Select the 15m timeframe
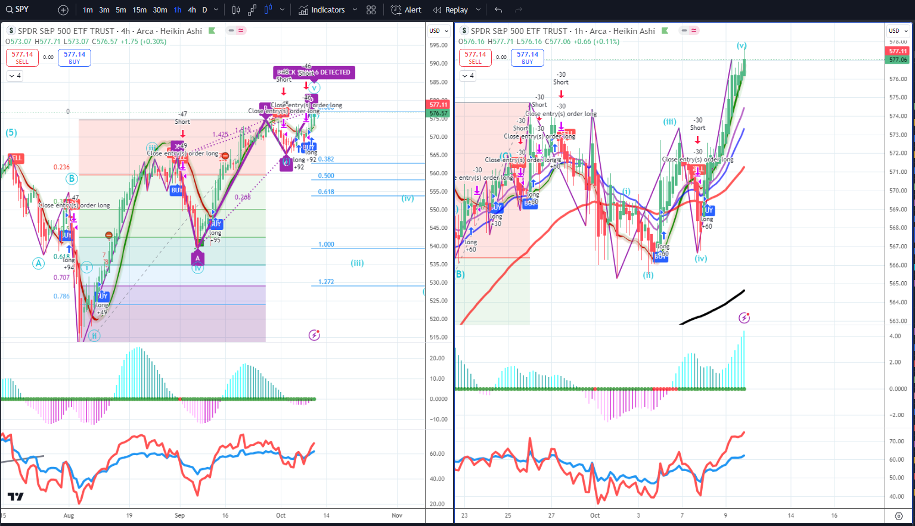The image size is (915, 526). [139, 10]
